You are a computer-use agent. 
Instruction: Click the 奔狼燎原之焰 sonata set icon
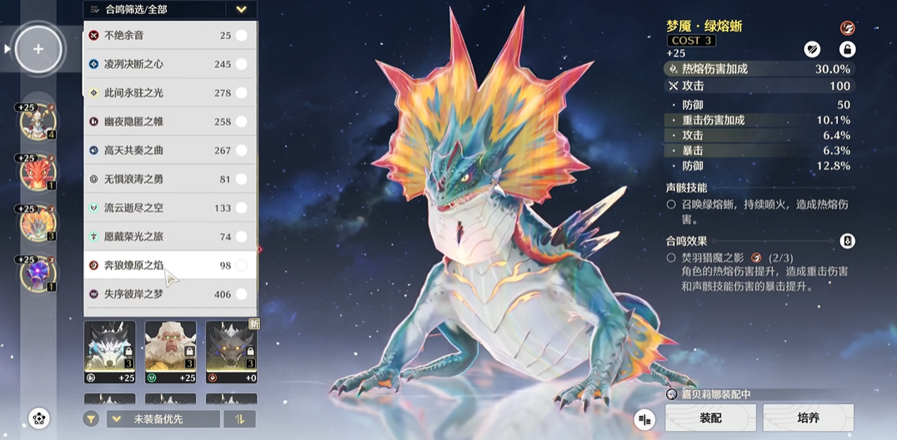coord(94,266)
